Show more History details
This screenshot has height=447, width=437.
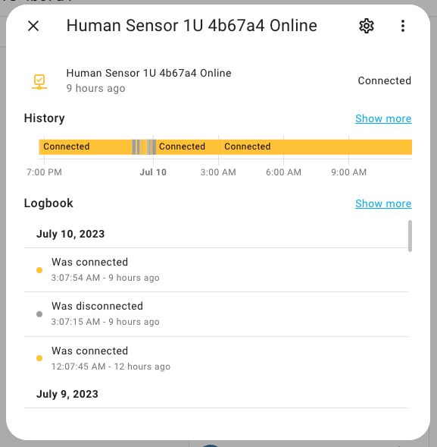click(x=383, y=118)
